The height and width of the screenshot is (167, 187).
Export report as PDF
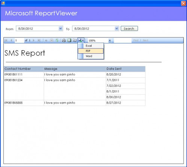91,51
